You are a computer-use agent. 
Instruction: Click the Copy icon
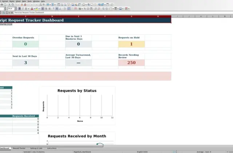13,4
